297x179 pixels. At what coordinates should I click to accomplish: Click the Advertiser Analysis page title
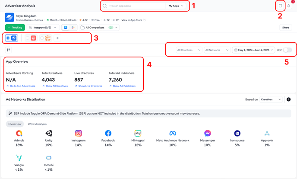pyautogui.click(x=20, y=6)
